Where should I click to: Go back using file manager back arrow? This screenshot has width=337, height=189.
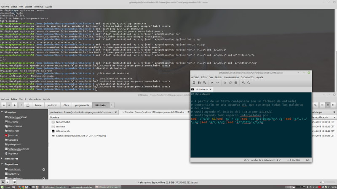coord(4,105)
